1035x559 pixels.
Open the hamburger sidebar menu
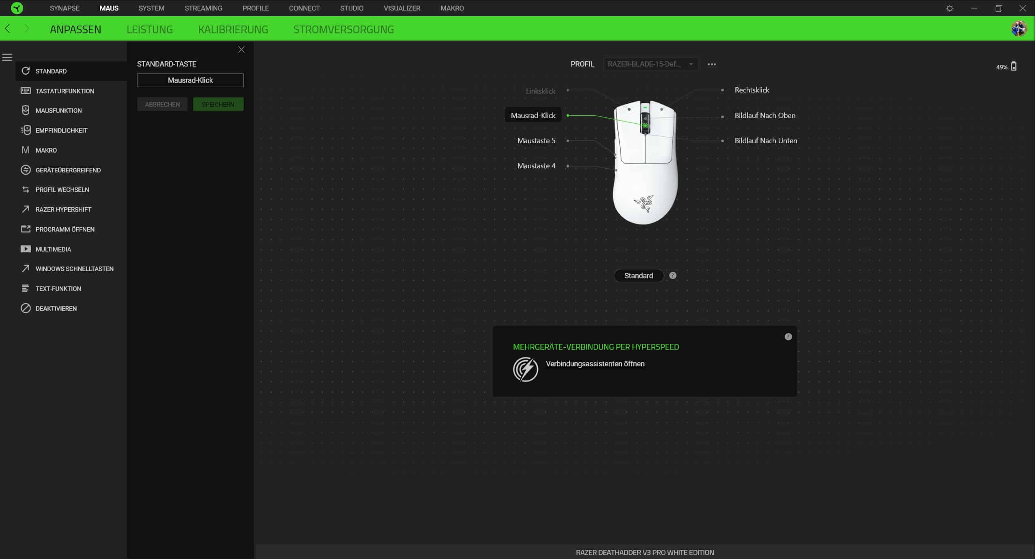(x=7, y=57)
